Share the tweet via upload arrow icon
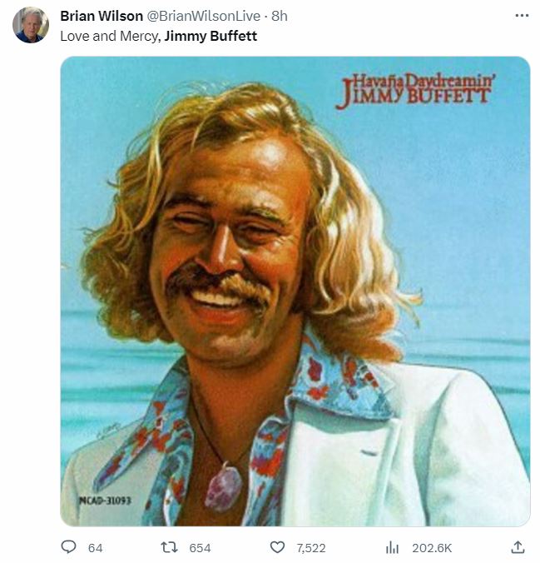This screenshot has width=540, height=563. (518, 547)
